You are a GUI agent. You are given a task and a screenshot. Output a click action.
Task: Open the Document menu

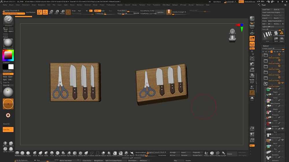26,5
